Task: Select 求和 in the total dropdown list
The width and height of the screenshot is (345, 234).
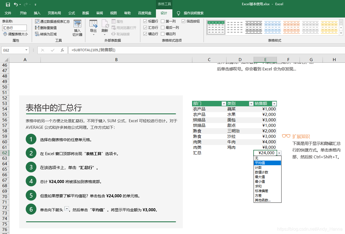Action: pyautogui.click(x=267, y=186)
